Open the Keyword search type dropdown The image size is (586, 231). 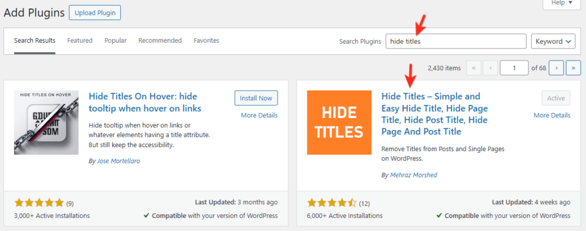pyautogui.click(x=553, y=42)
